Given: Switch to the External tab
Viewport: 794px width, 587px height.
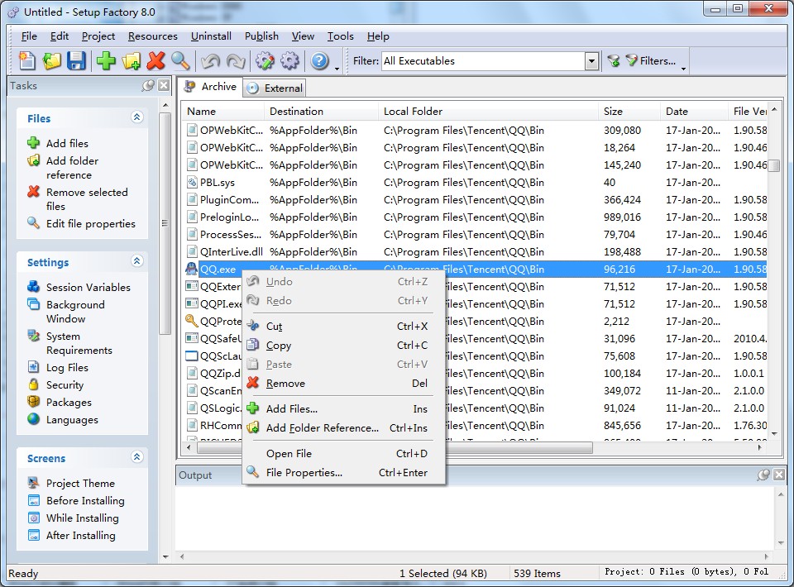Looking at the screenshot, I should (275, 88).
